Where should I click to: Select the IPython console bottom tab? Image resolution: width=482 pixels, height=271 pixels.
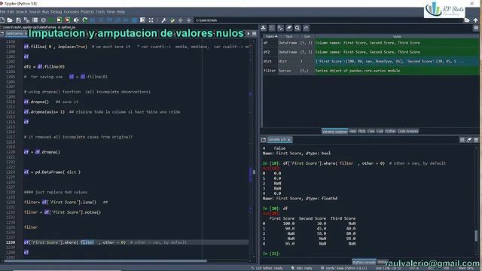pyautogui.click(x=364, y=262)
